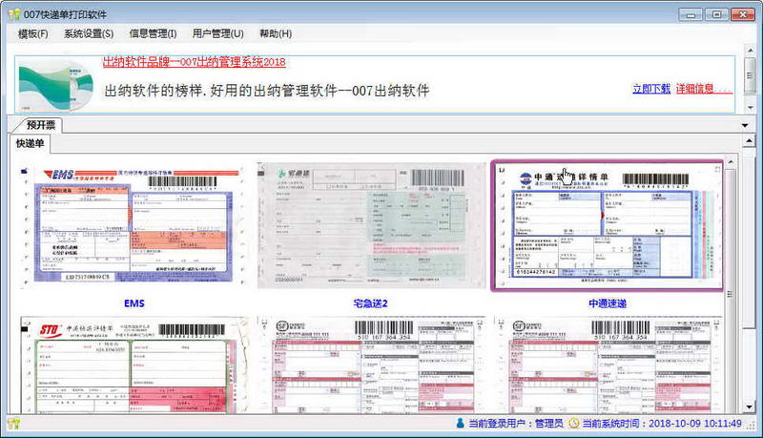Click the 立即下载 link
Viewport: 763px width, 438px height.
(651, 89)
